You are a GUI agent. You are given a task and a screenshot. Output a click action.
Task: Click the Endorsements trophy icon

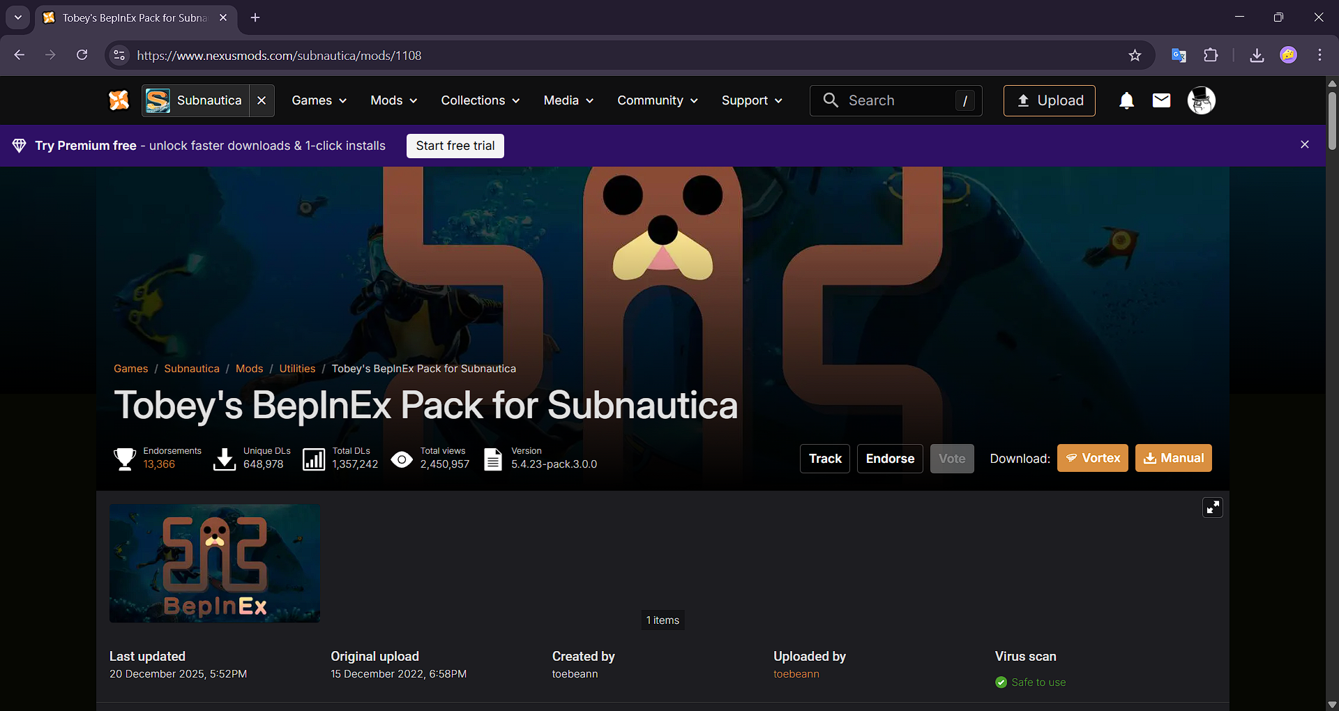125,459
